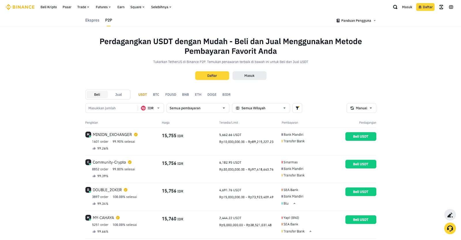This screenshot has width=461, height=240.
Task: Expand the Panduan Pengguna menu
Action: tap(356, 20)
